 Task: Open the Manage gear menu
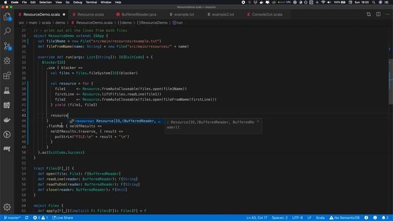pyautogui.click(x=7, y=207)
